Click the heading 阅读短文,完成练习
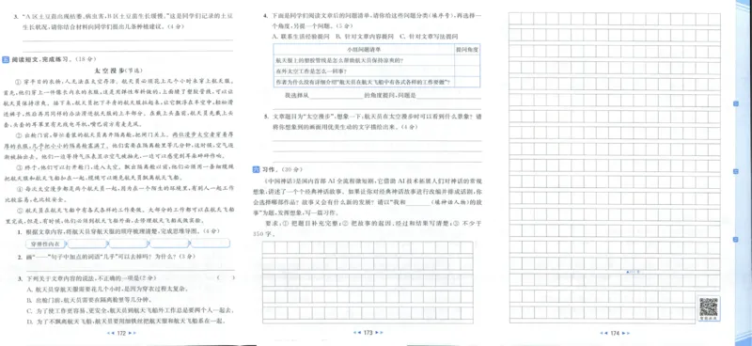 pyautogui.click(x=40, y=60)
